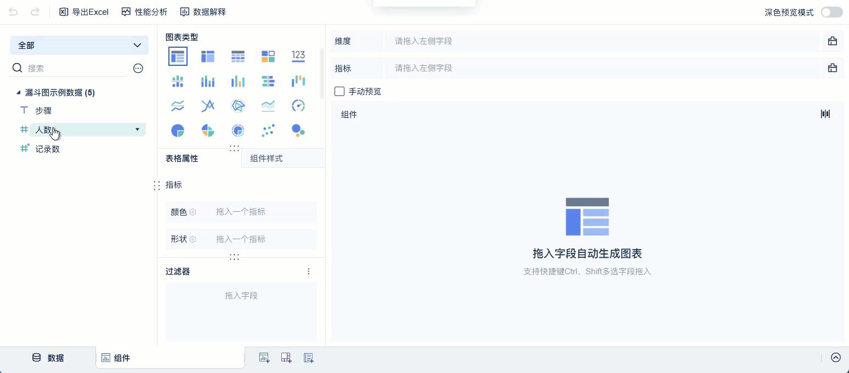Viewport: 849px width, 373px height.
Task: Pick the pie chart icon
Action: tap(178, 131)
